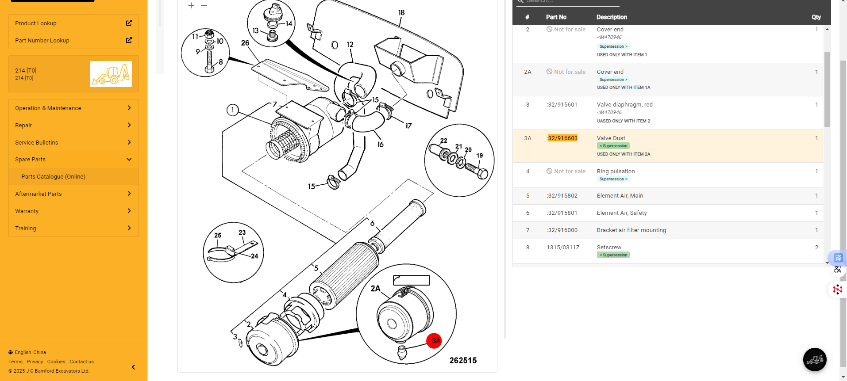Expand the Service Bulletins menu
847x381 pixels.
129,142
